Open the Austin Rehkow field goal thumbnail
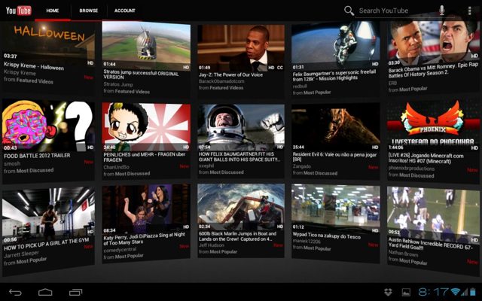The height and width of the screenshot is (301, 482). (x=434, y=214)
